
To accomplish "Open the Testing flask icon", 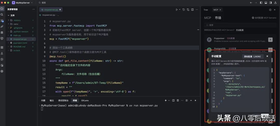I will (x=2, y=53).
